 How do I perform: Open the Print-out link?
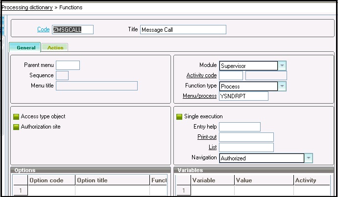coord(207,137)
